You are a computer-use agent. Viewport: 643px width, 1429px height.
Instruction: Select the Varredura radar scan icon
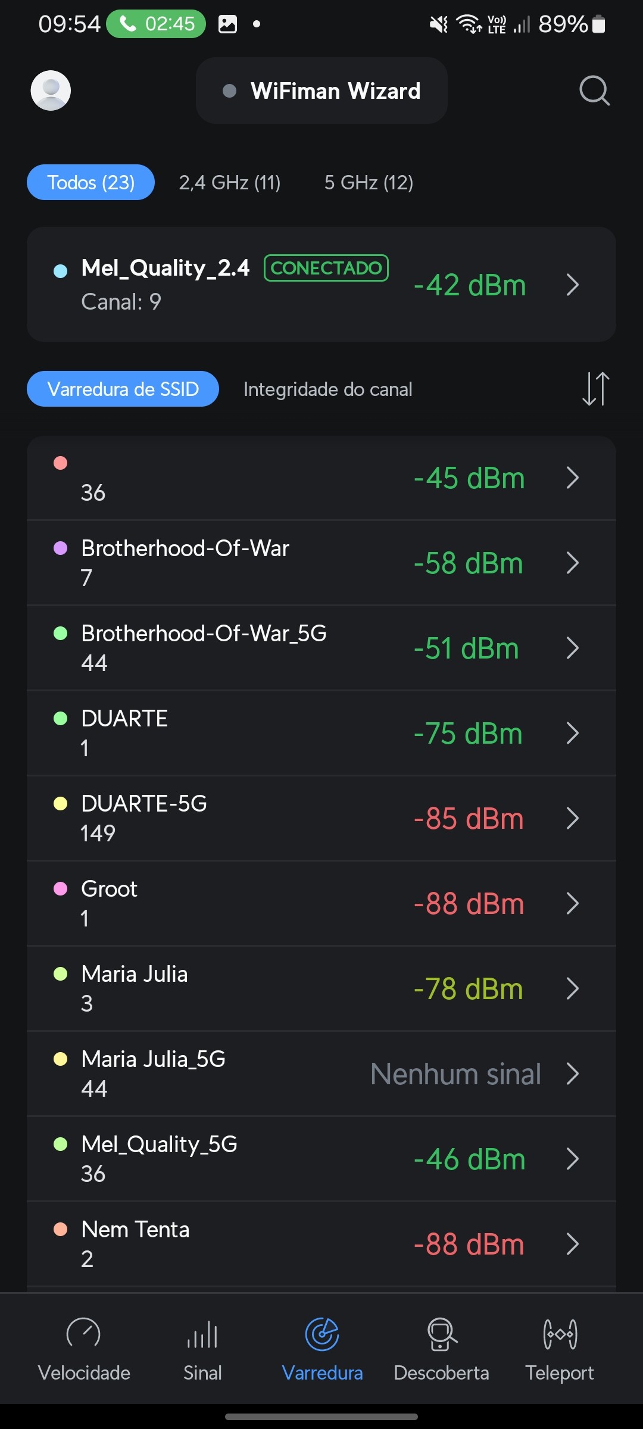(x=322, y=1334)
